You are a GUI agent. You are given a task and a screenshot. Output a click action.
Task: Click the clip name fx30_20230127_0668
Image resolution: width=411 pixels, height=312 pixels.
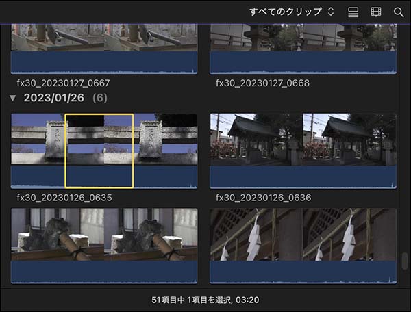coord(262,83)
